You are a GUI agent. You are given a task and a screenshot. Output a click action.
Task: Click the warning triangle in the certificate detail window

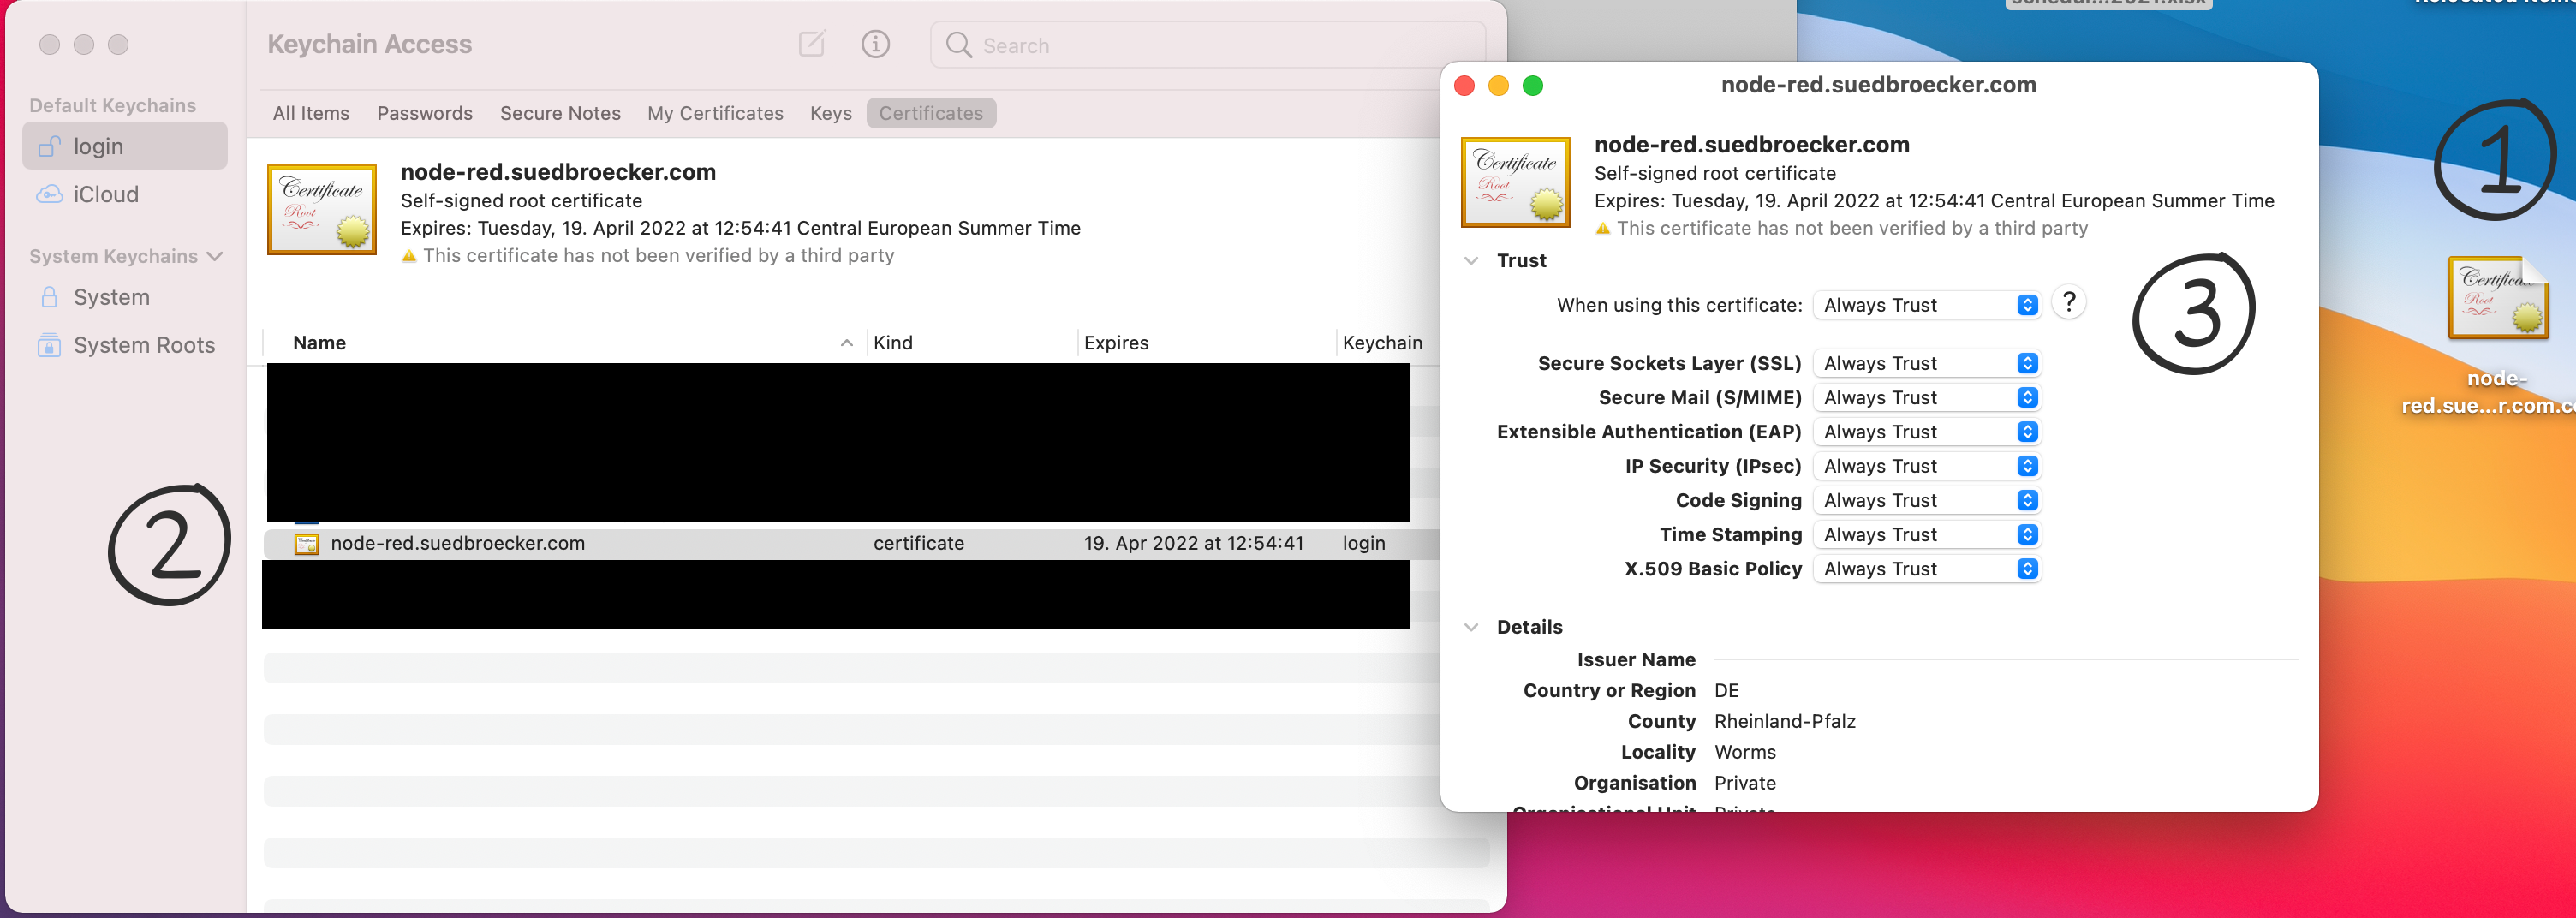[1602, 229]
